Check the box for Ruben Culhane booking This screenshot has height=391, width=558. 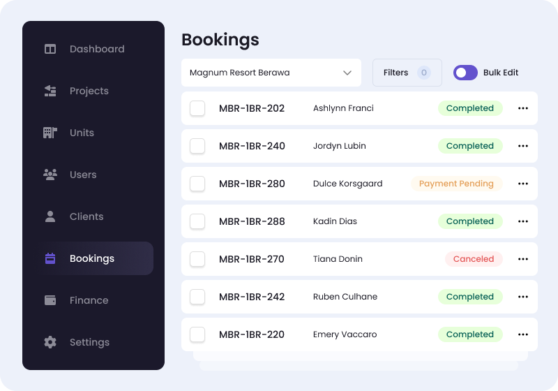pyautogui.click(x=197, y=297)
